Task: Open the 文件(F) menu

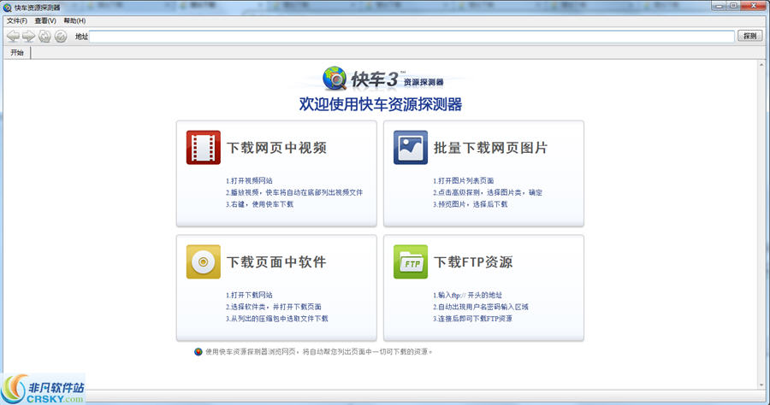Action: coord(17,21)
